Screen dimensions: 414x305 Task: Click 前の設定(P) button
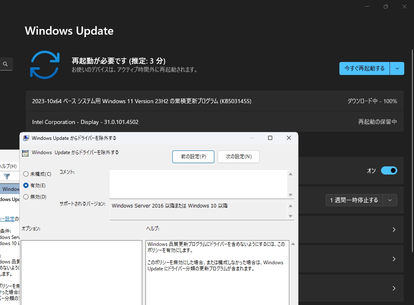pos(193,157)
